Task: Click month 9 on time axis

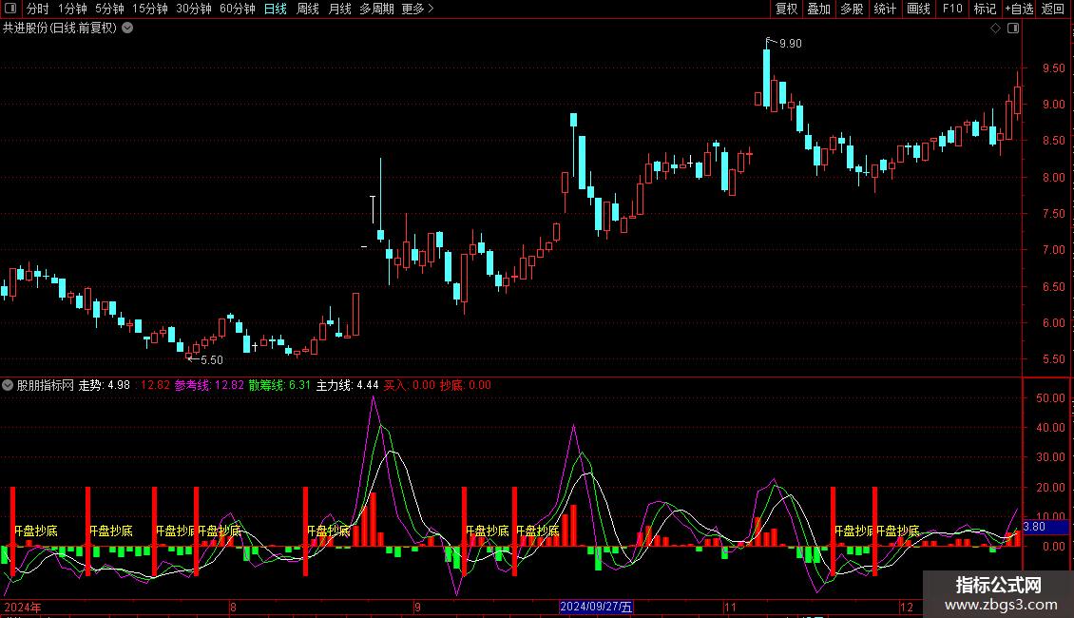Action: click(417, 607)
